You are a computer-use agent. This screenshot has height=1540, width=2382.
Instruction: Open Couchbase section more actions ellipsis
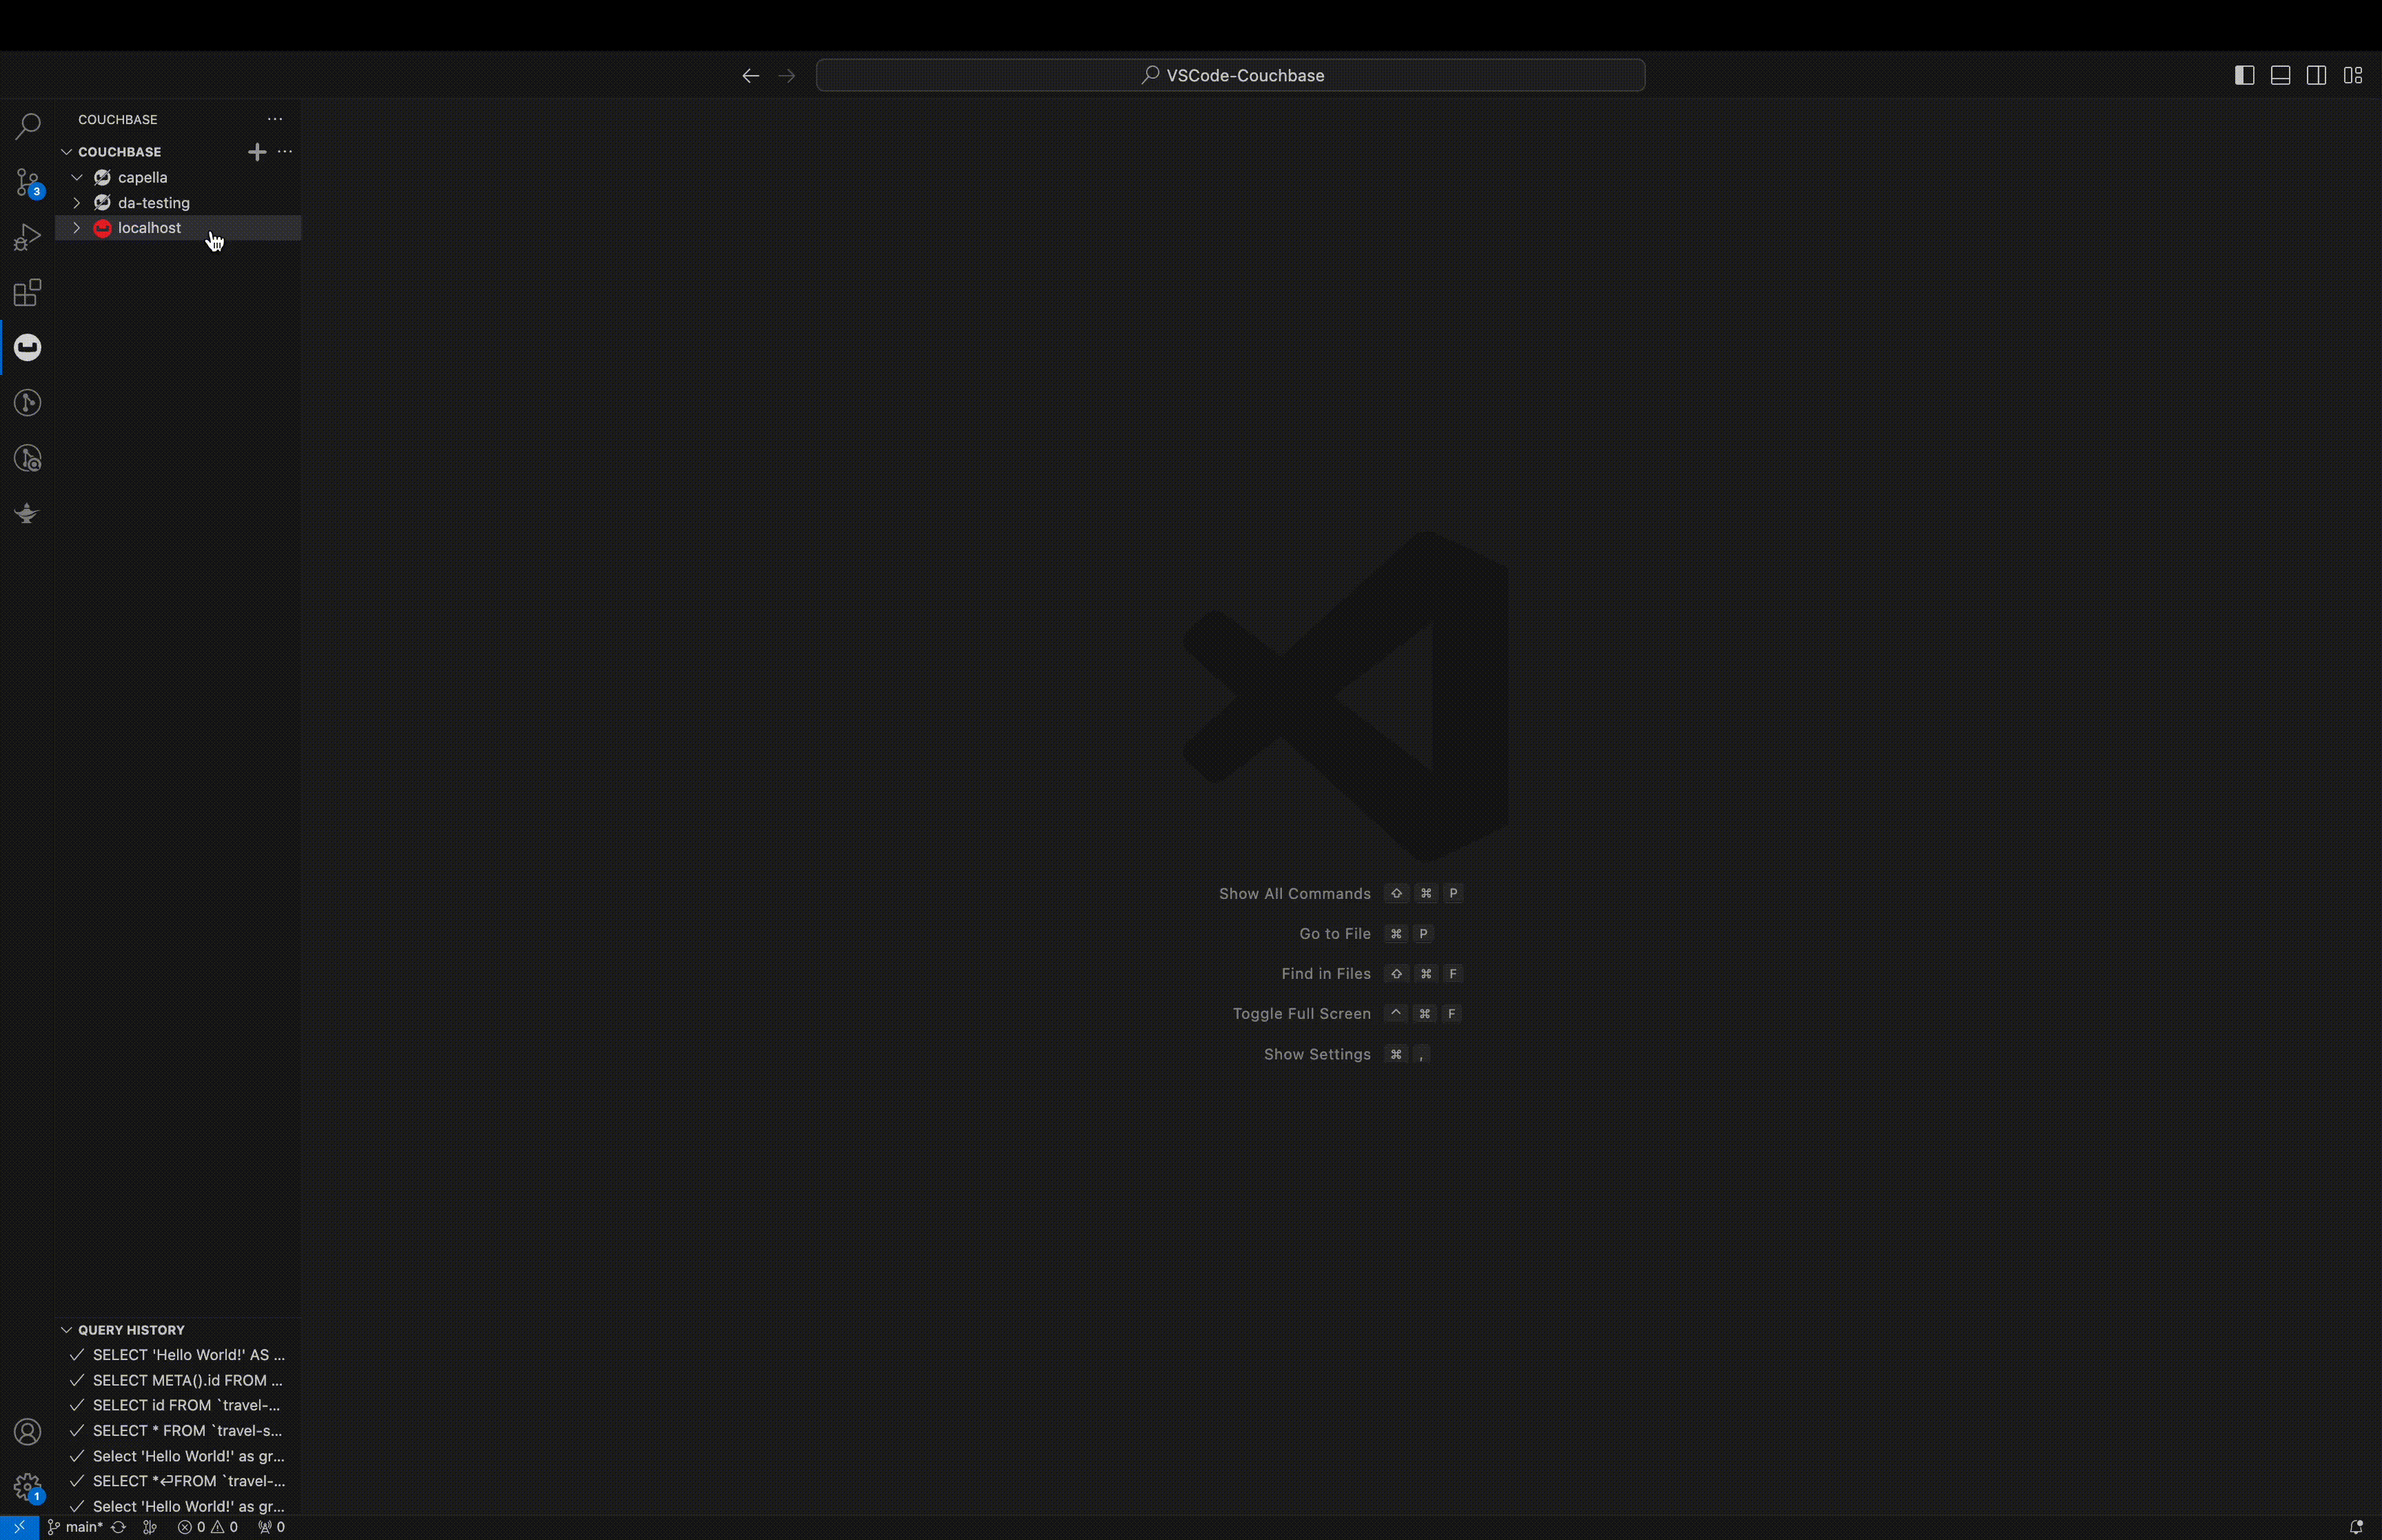285,151
